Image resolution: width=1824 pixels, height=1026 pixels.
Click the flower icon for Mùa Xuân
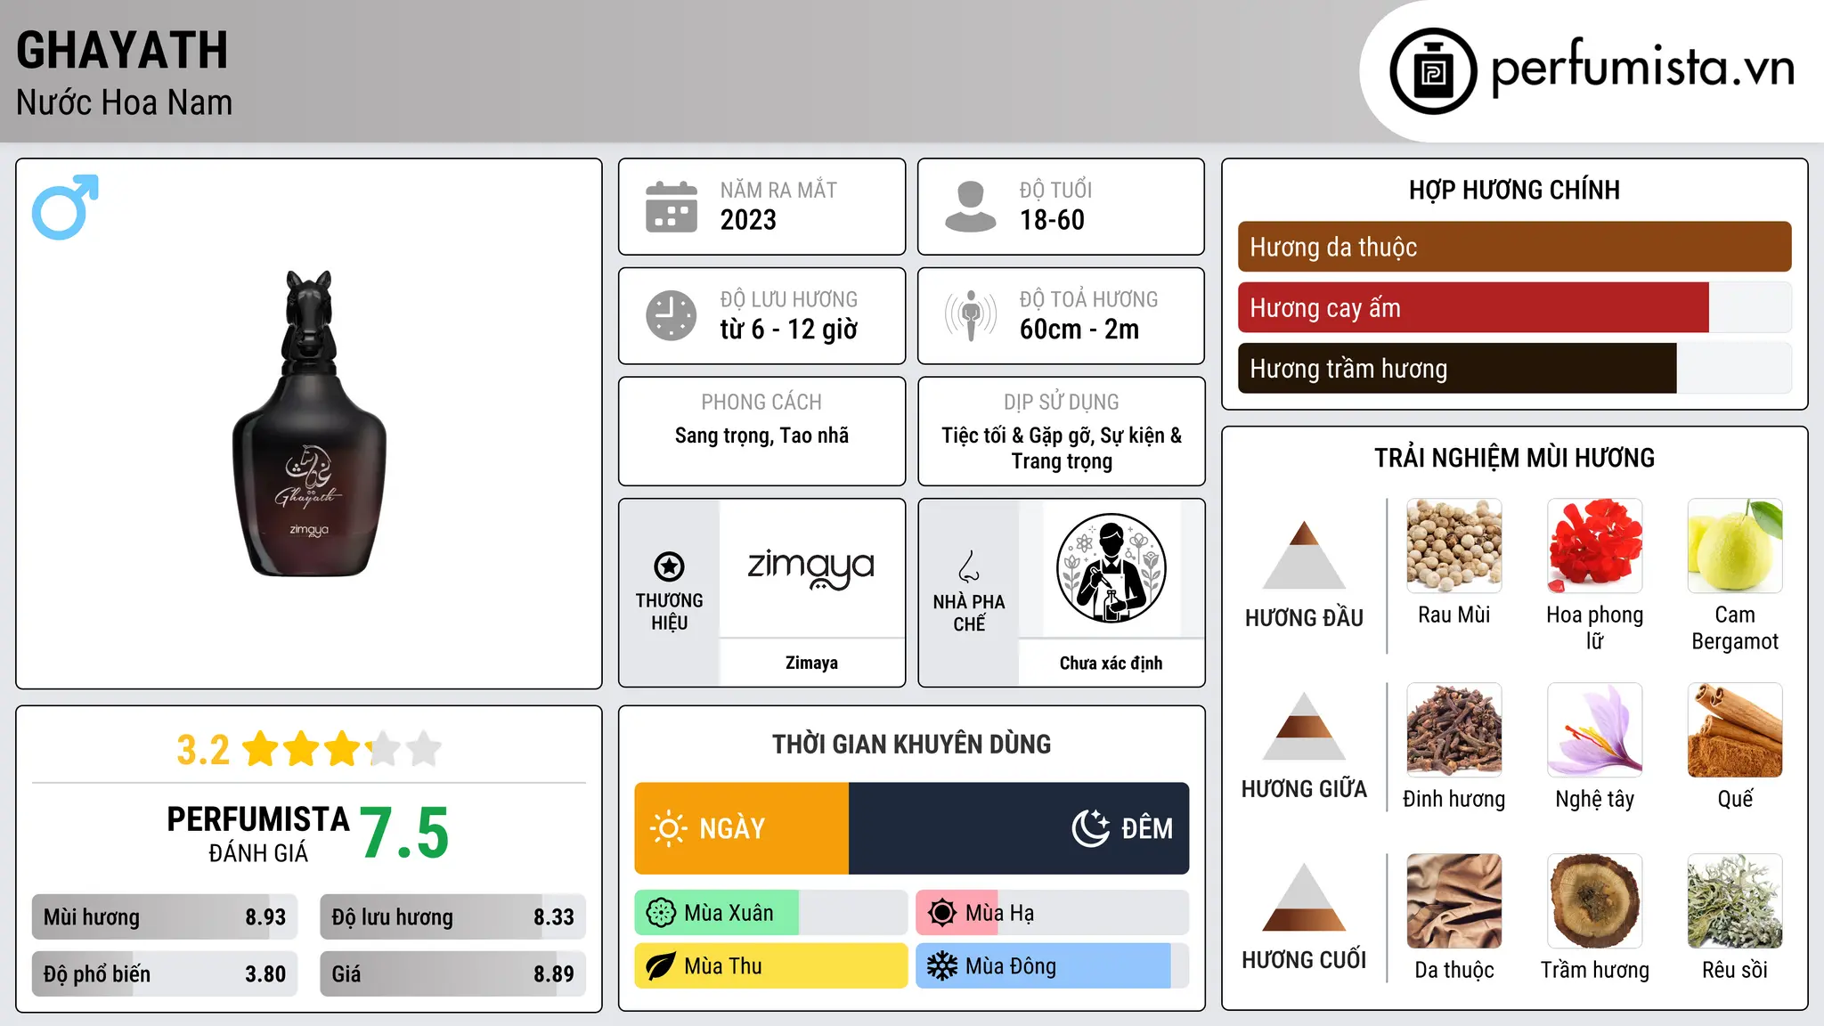(661, 913)
